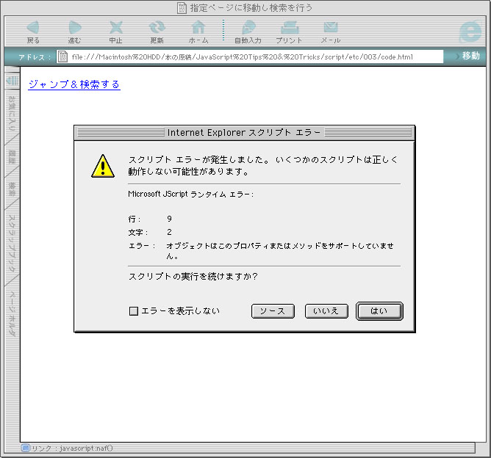Open the Scrapbook (スクラップブック) side tab
The width and height of the screenshot is (491, 458).
coord(12,243)
